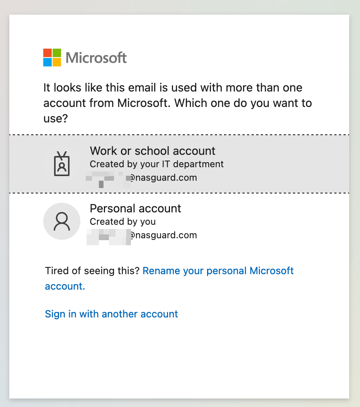Click the green square in Microsoft logo
Screen dimensions: 360x407
coord(57,53)
